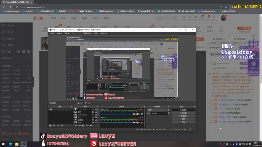The image size is (262, 147).
Task: Open the 帮助(H) menu in OBS
Action: tap(104, 34)
